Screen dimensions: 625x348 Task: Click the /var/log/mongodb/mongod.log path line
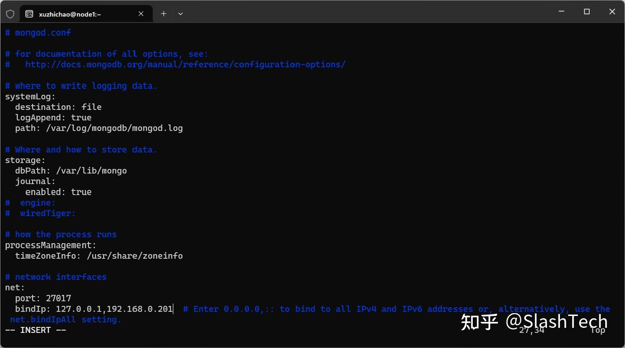[x=99, y=128]
